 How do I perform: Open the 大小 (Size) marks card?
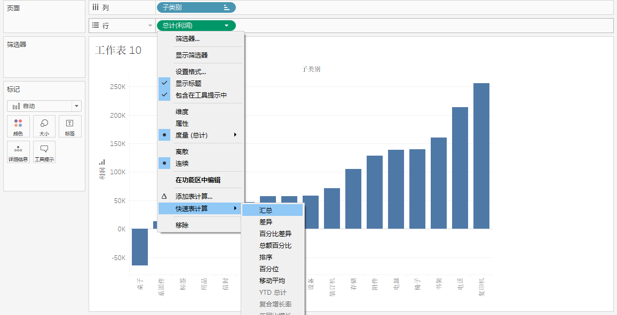click(x=44, y=126)
